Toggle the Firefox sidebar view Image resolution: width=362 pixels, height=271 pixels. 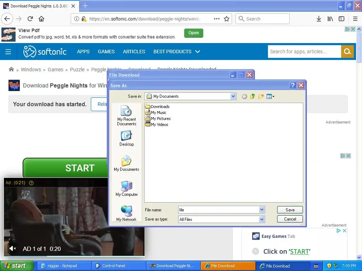[x=341, y=19]
